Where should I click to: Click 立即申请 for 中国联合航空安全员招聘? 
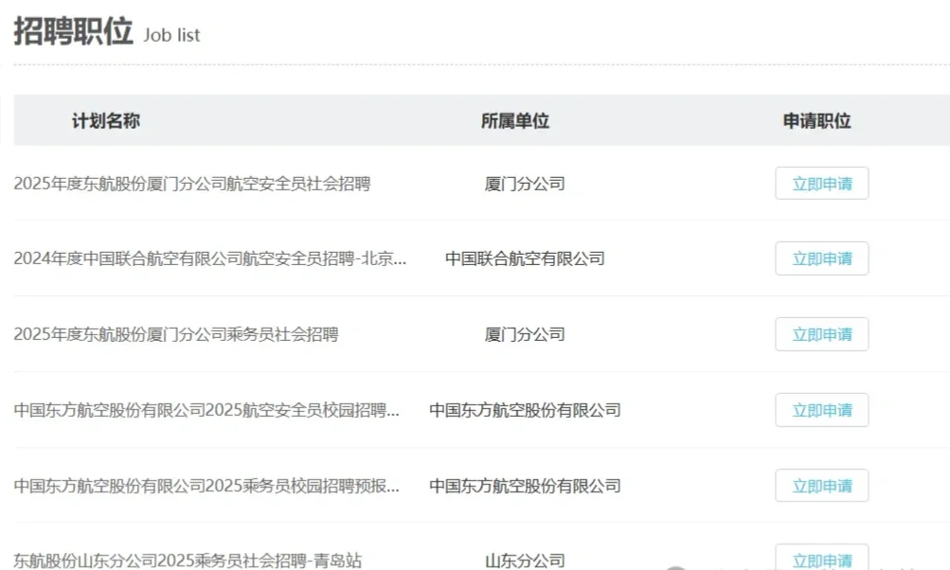tap(820, 258)
